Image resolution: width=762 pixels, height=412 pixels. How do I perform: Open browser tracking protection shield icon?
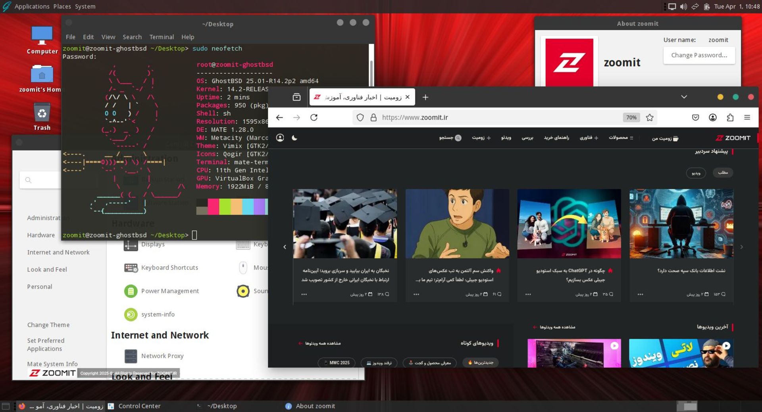tap(360, 117)
